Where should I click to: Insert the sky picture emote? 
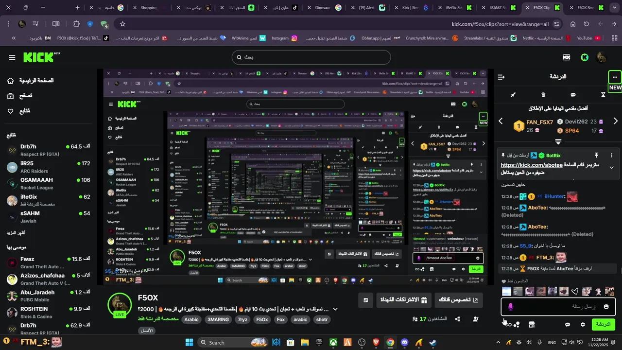point(506,291)
